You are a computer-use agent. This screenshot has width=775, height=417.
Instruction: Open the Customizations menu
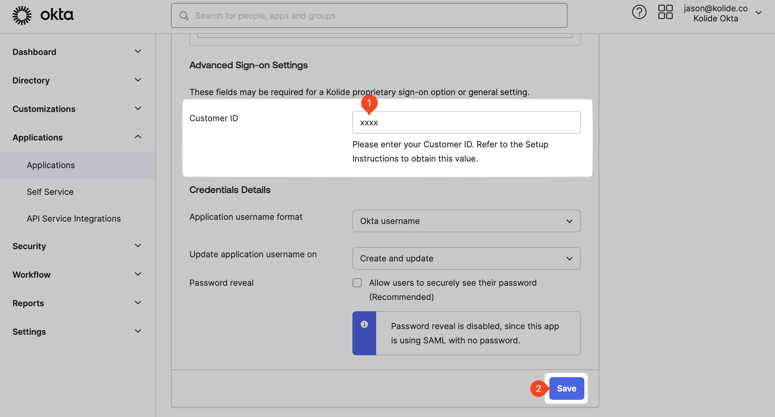44,109
